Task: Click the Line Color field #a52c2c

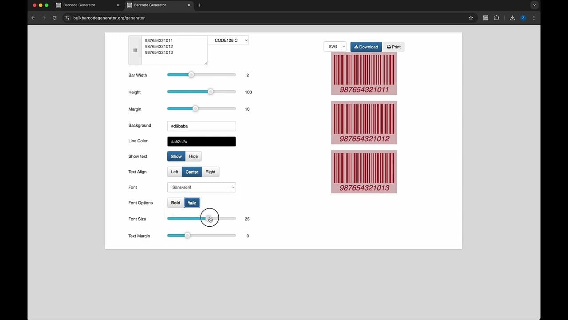Action: (x=201, y=141)
